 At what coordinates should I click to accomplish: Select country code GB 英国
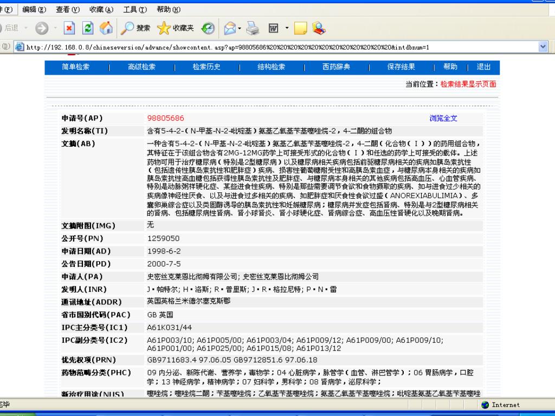(160, 315)
